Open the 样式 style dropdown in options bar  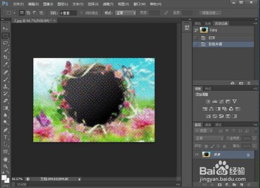point(125,13)
